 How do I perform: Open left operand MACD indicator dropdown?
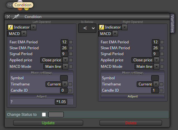[24, 33]
